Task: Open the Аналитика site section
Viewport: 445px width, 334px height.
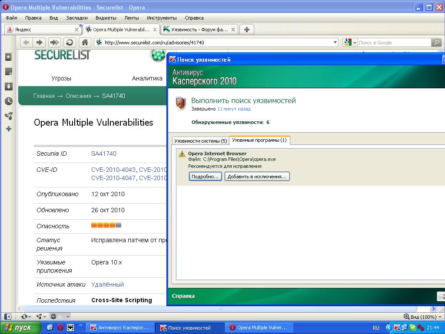Action: 147,78
